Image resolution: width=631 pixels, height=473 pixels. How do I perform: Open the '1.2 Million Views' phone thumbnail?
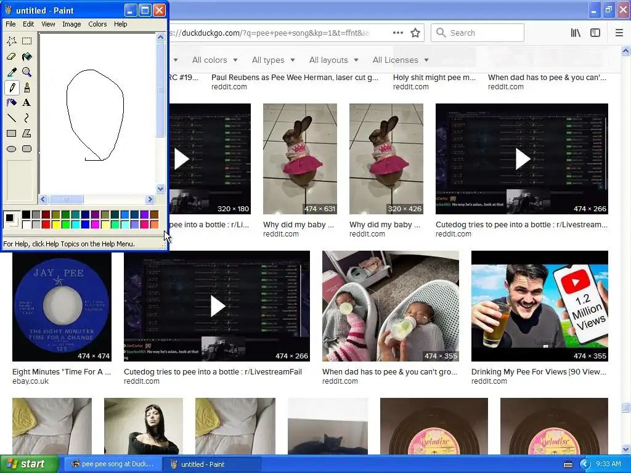(540, 306)
